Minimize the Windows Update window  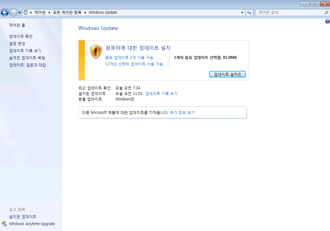[304, 4]
